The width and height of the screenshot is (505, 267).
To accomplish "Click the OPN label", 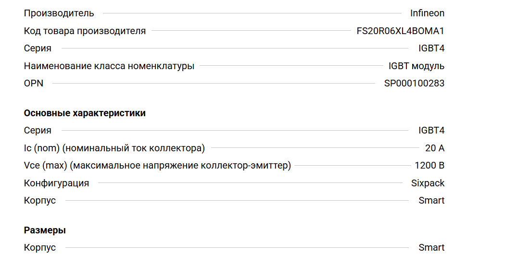I will click(34, 84).
